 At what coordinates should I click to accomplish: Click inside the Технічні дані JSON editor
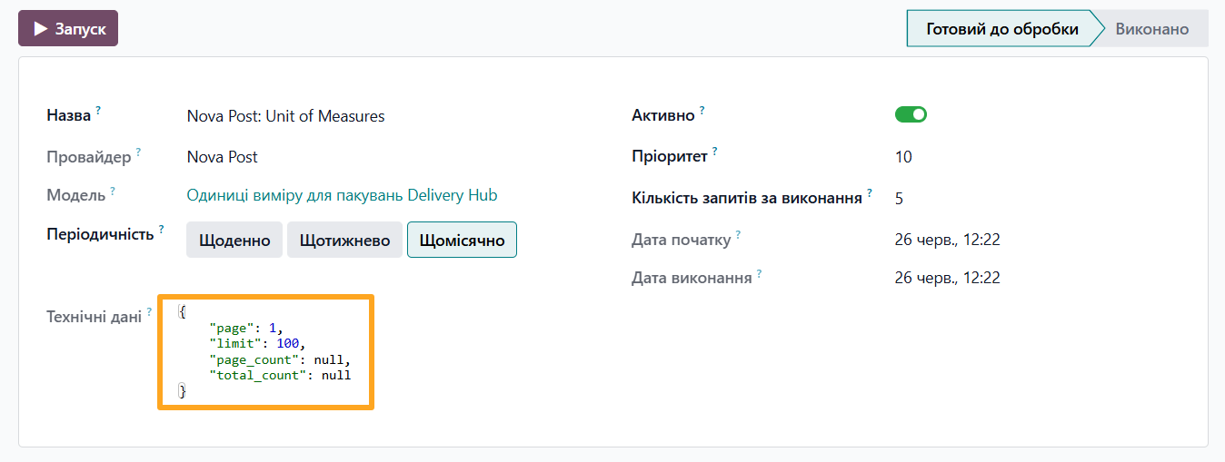tap(266, 352)
